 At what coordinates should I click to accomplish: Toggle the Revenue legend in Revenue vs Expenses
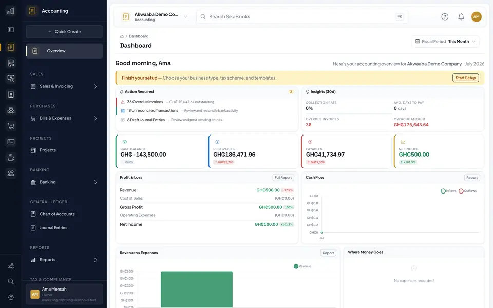pos(302,266)
